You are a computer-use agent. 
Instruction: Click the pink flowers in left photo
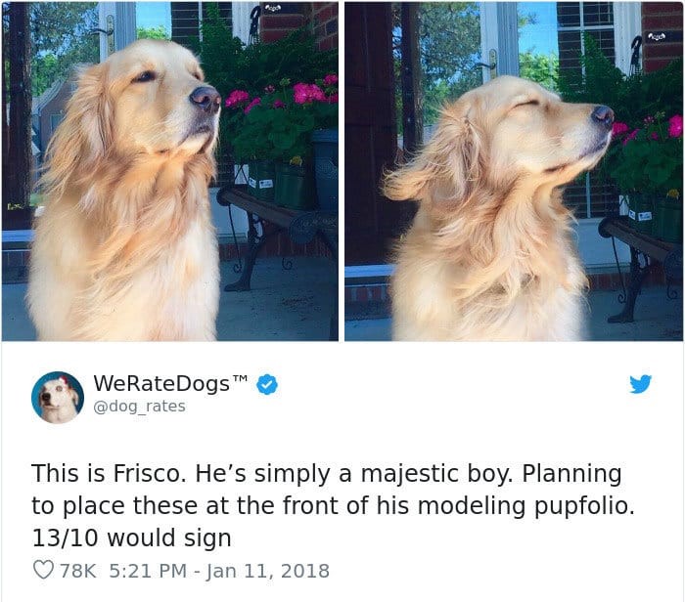click(x=308, y=94)
